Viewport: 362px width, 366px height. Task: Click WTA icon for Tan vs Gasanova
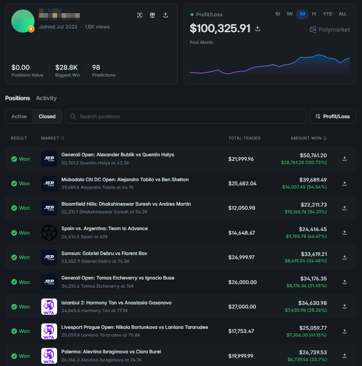tap(49, 306)
